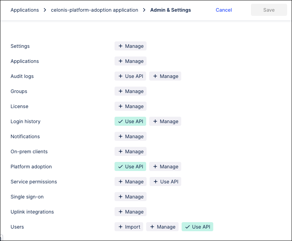
Task: Click the Login history row label
Action: point(26,122)
